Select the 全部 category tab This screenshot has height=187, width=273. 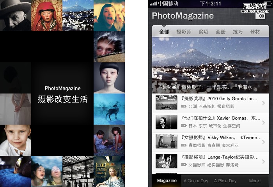164,32
